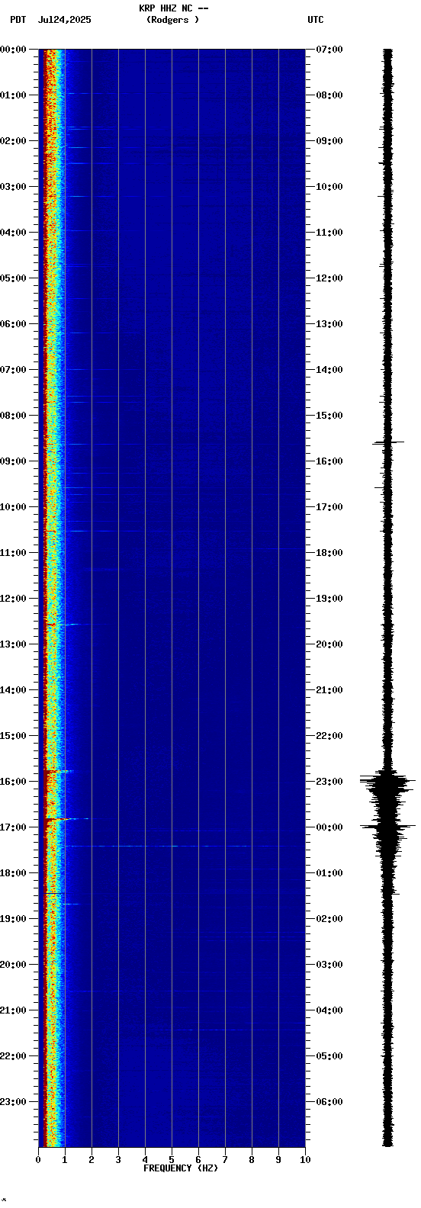
Task: Click the 14:00 UTC label on right axis
Action: (329, 370)
